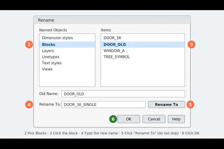
Task: Cancel the Rename dialog
Action: 154,119
